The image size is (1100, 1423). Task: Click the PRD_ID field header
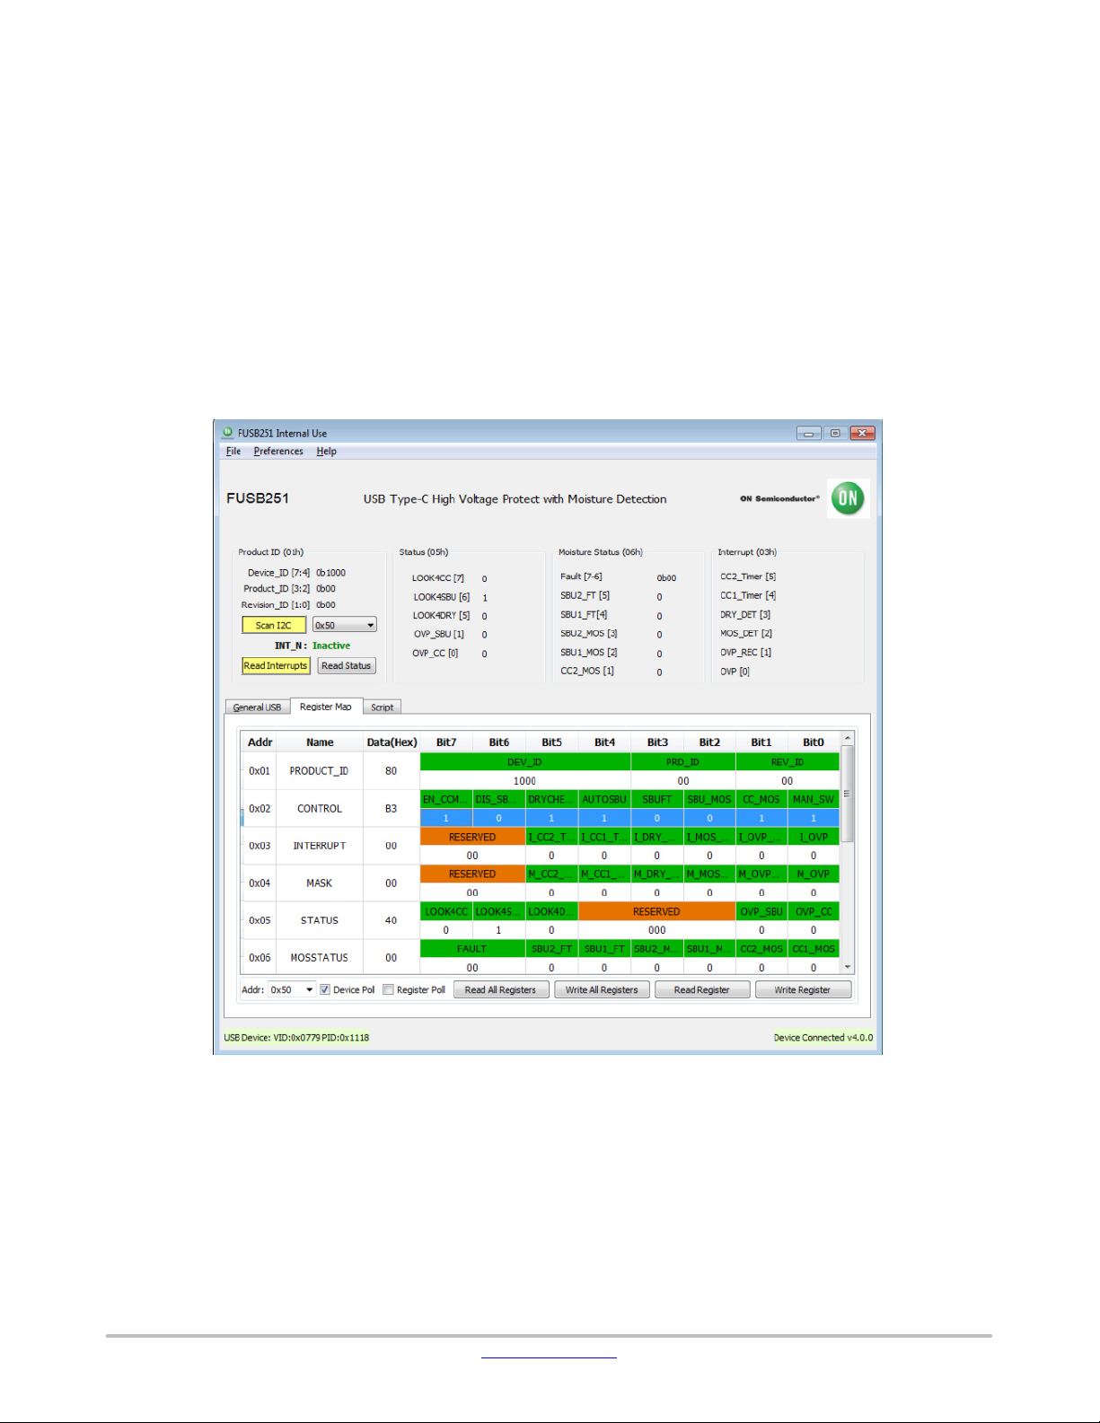[683, 762]
